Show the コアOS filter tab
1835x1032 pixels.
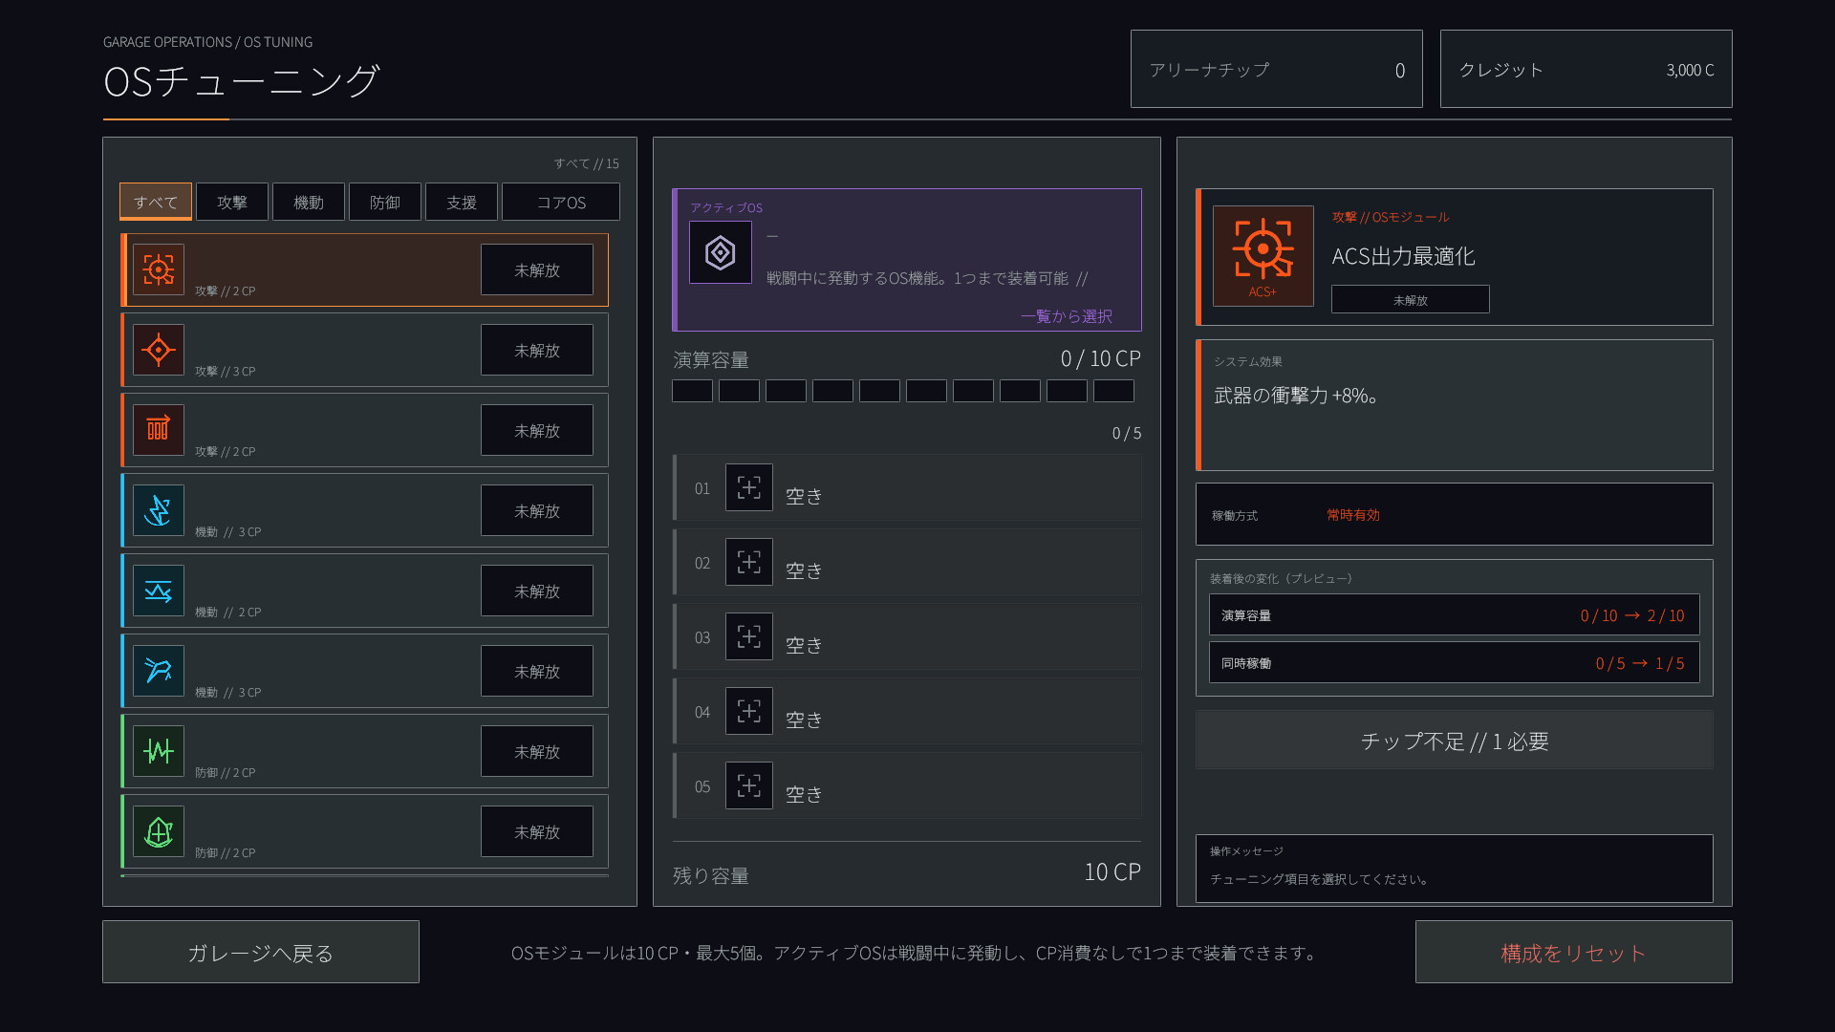tap(561, 202)
